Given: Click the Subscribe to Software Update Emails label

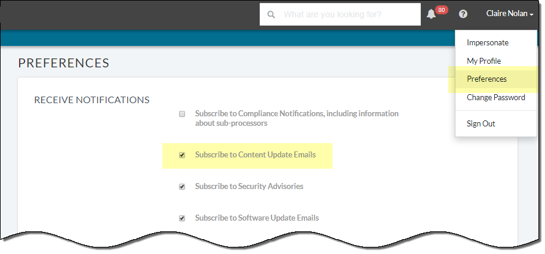Looking at the screenshot, I should [x=257, y=218].
